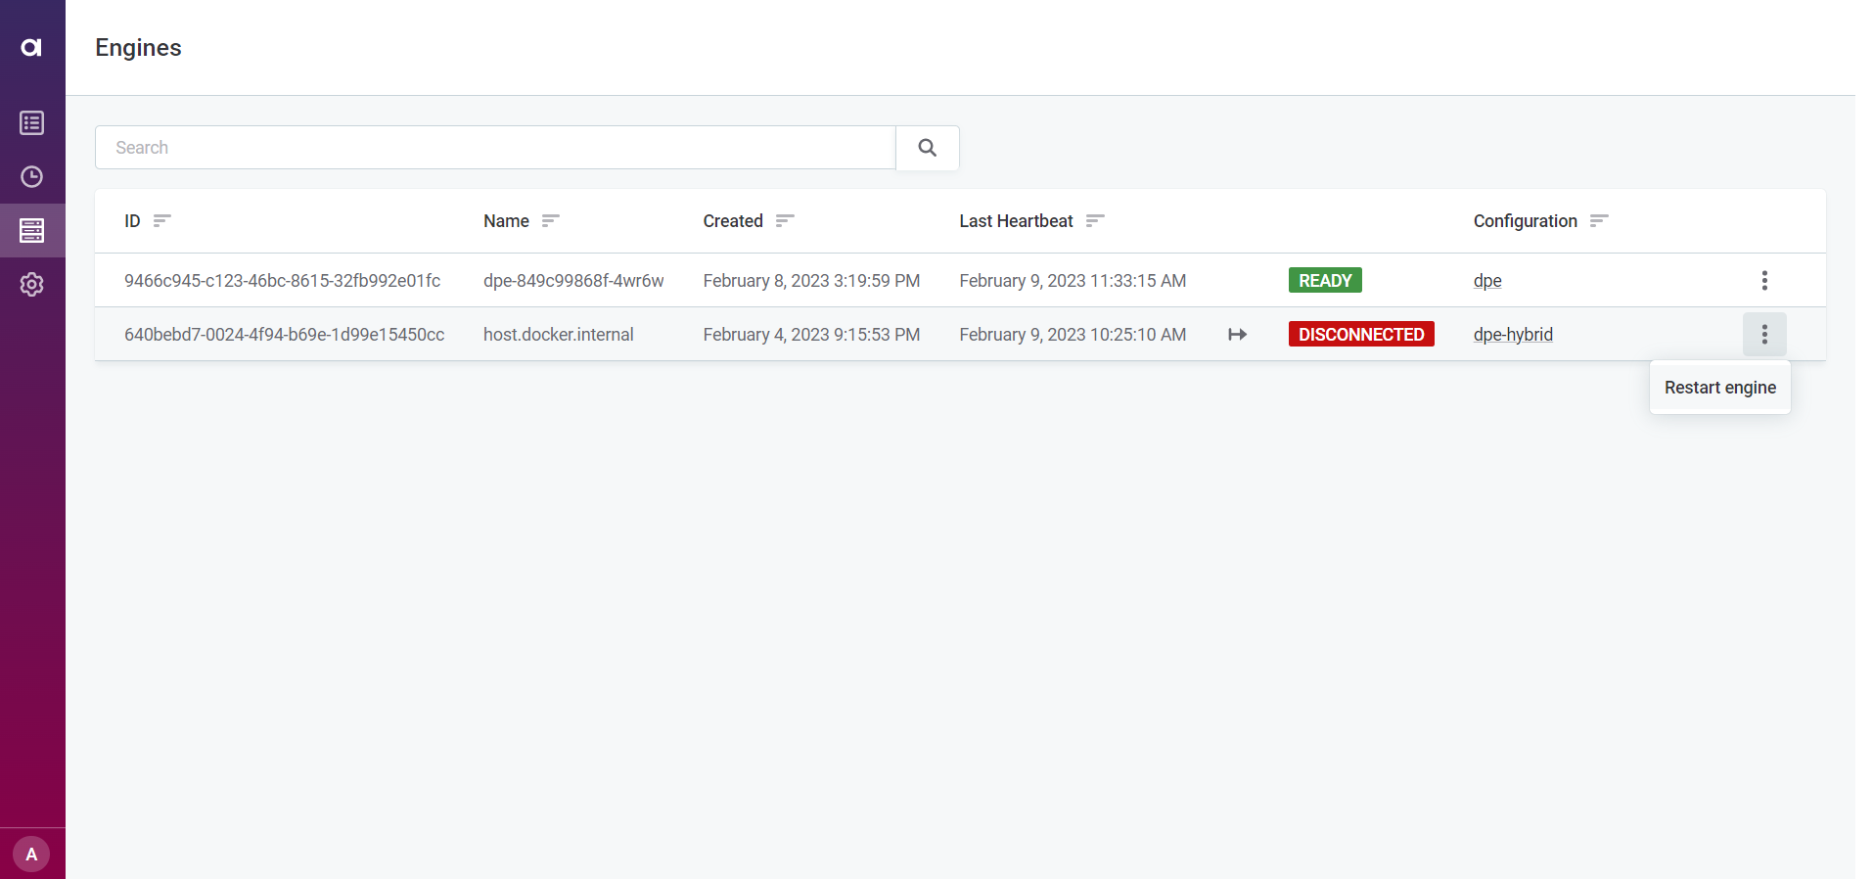Sort the table by Configuration column

(1598, 221)
